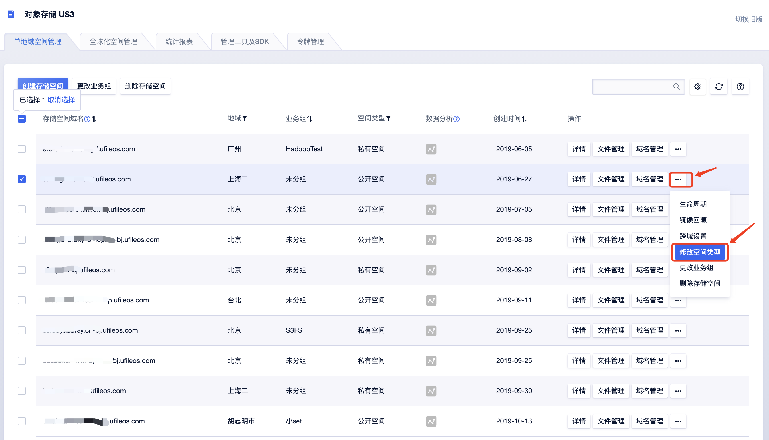
Task: Sort by 创建时间 sort arrows
Action: (x=524, y=119)
